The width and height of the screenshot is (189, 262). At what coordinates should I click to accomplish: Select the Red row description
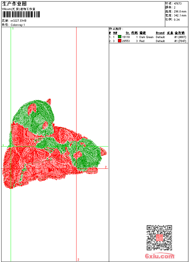coord(142,41)
